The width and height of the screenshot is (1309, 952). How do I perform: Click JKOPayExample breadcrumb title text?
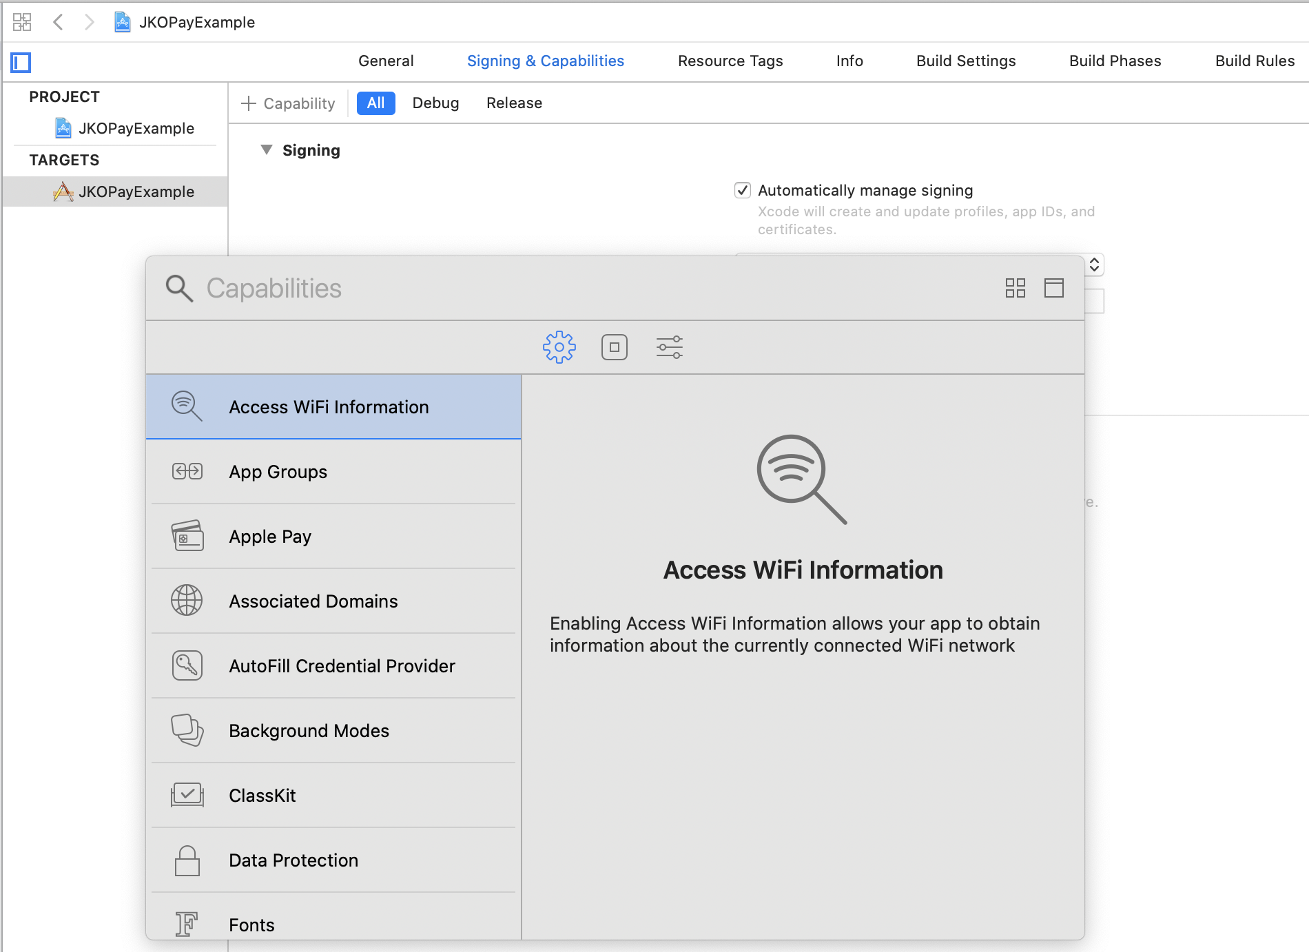[x=197, y=22]
